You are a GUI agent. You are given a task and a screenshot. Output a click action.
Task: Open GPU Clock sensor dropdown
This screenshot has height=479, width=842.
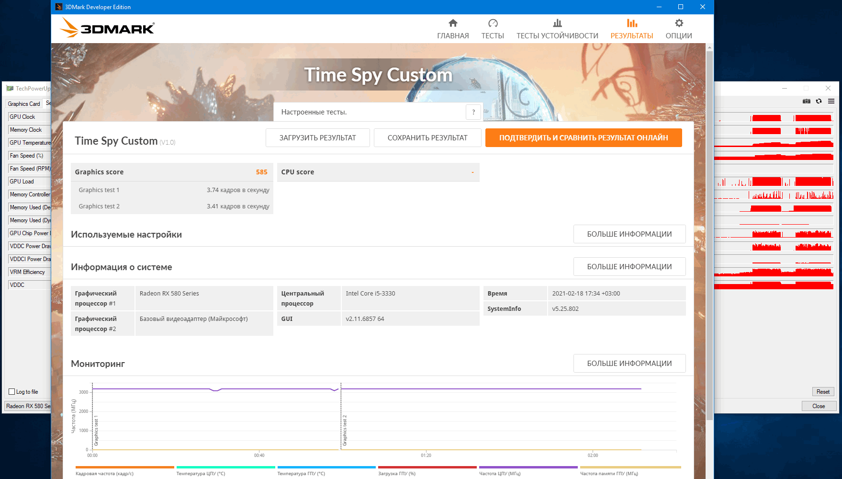pos(30,116)
